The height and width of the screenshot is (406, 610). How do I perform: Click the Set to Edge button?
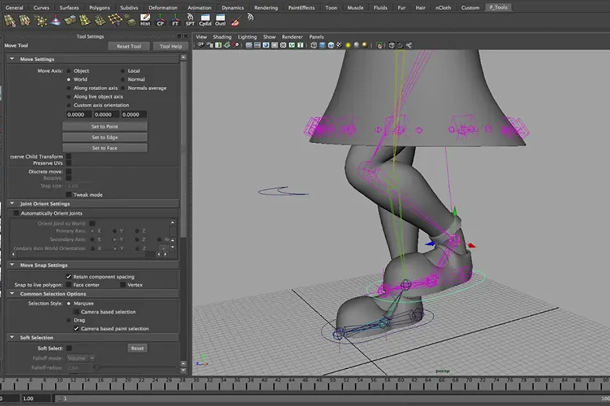click(x=104, y=137)
